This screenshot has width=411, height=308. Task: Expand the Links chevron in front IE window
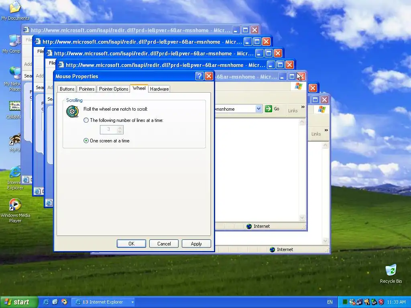click(x=303, y=107)
